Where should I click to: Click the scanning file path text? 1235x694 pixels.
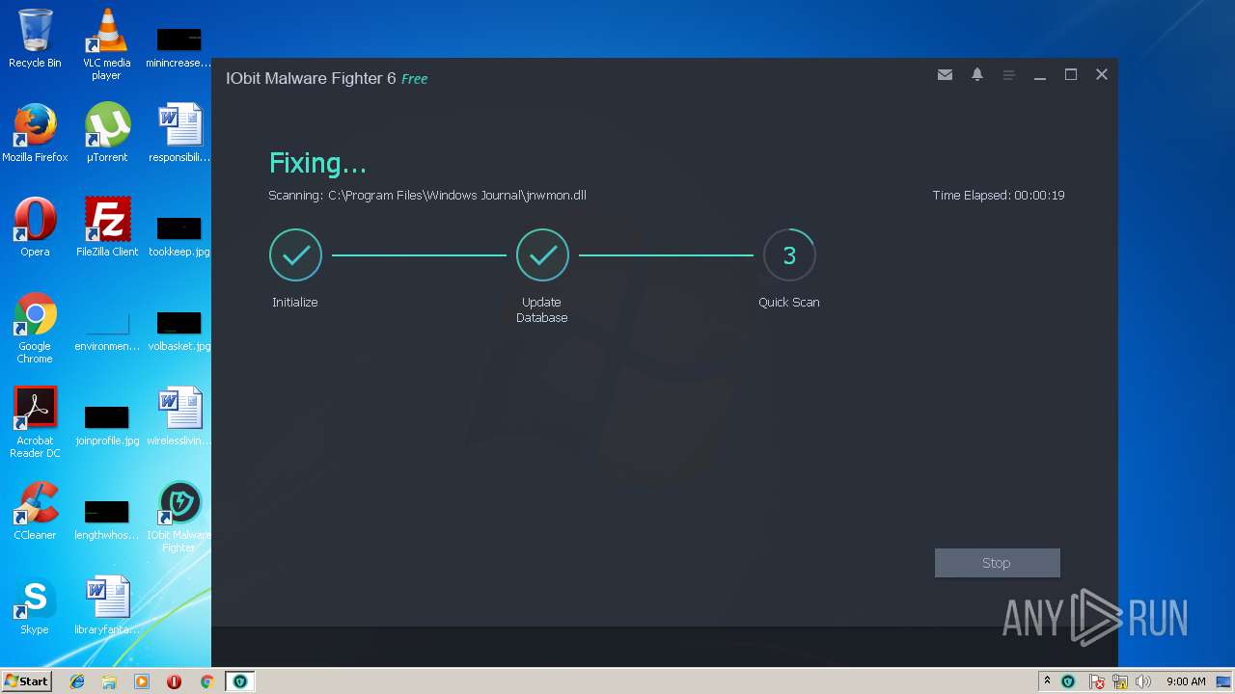click(427, 196)
